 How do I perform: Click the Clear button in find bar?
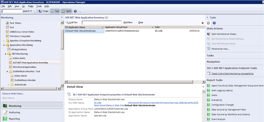tap(141, 22)
